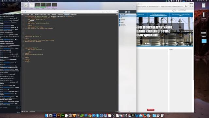Switch to the symbol navigator icon beside the home icon
The height and width of the screenshot is (118, 209).
[129, 12]
